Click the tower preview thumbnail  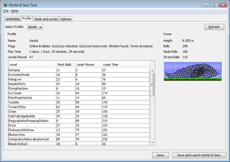[192, 71]
